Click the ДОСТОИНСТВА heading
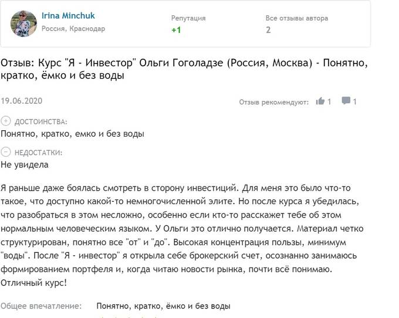 click(40, 122)
